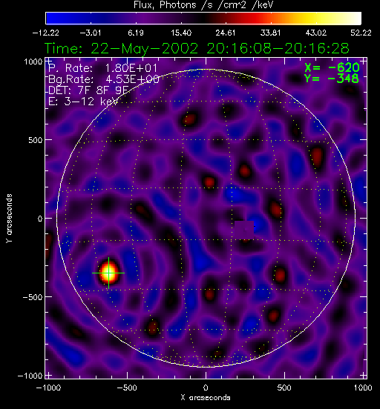Screen dimensions: 380x409
Task: Click the 52.22 color bar maximum label
Action: point(361,33)
